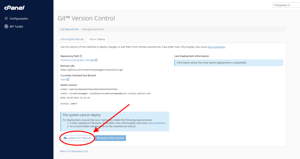
Task: Click 'Last Deployment Information' heading
Action: tap(192, 56)
